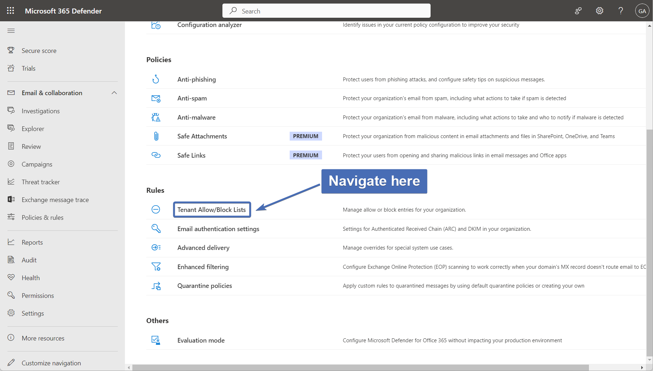Viewport: 653px width, 371px height.
Task: Click the scroll right arrow at bottom
Action: click(x=642, y=367)
